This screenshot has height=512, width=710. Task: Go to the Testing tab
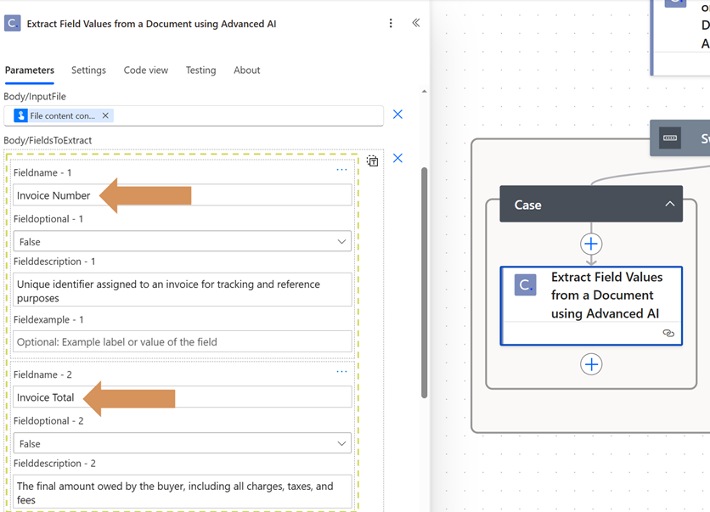click(x=200, y=70)
